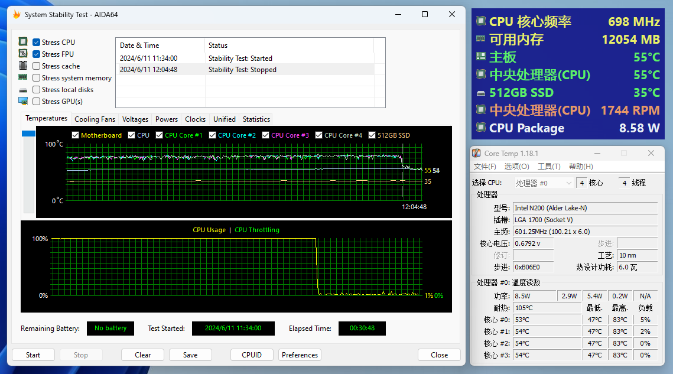Click the No battery indicator
The height and width of the screenshot is (374, 673).
point(110,329)
